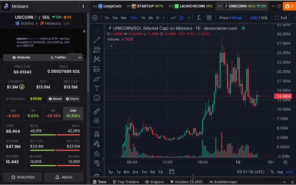The image size is (296, 185).
Task: Select the Text annotation tool
Action: pyautogui.click(x=97, y=88)
